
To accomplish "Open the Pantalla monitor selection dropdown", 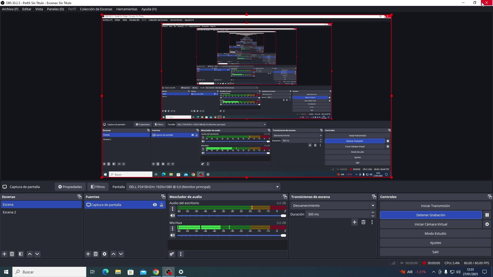I will 277,187.
